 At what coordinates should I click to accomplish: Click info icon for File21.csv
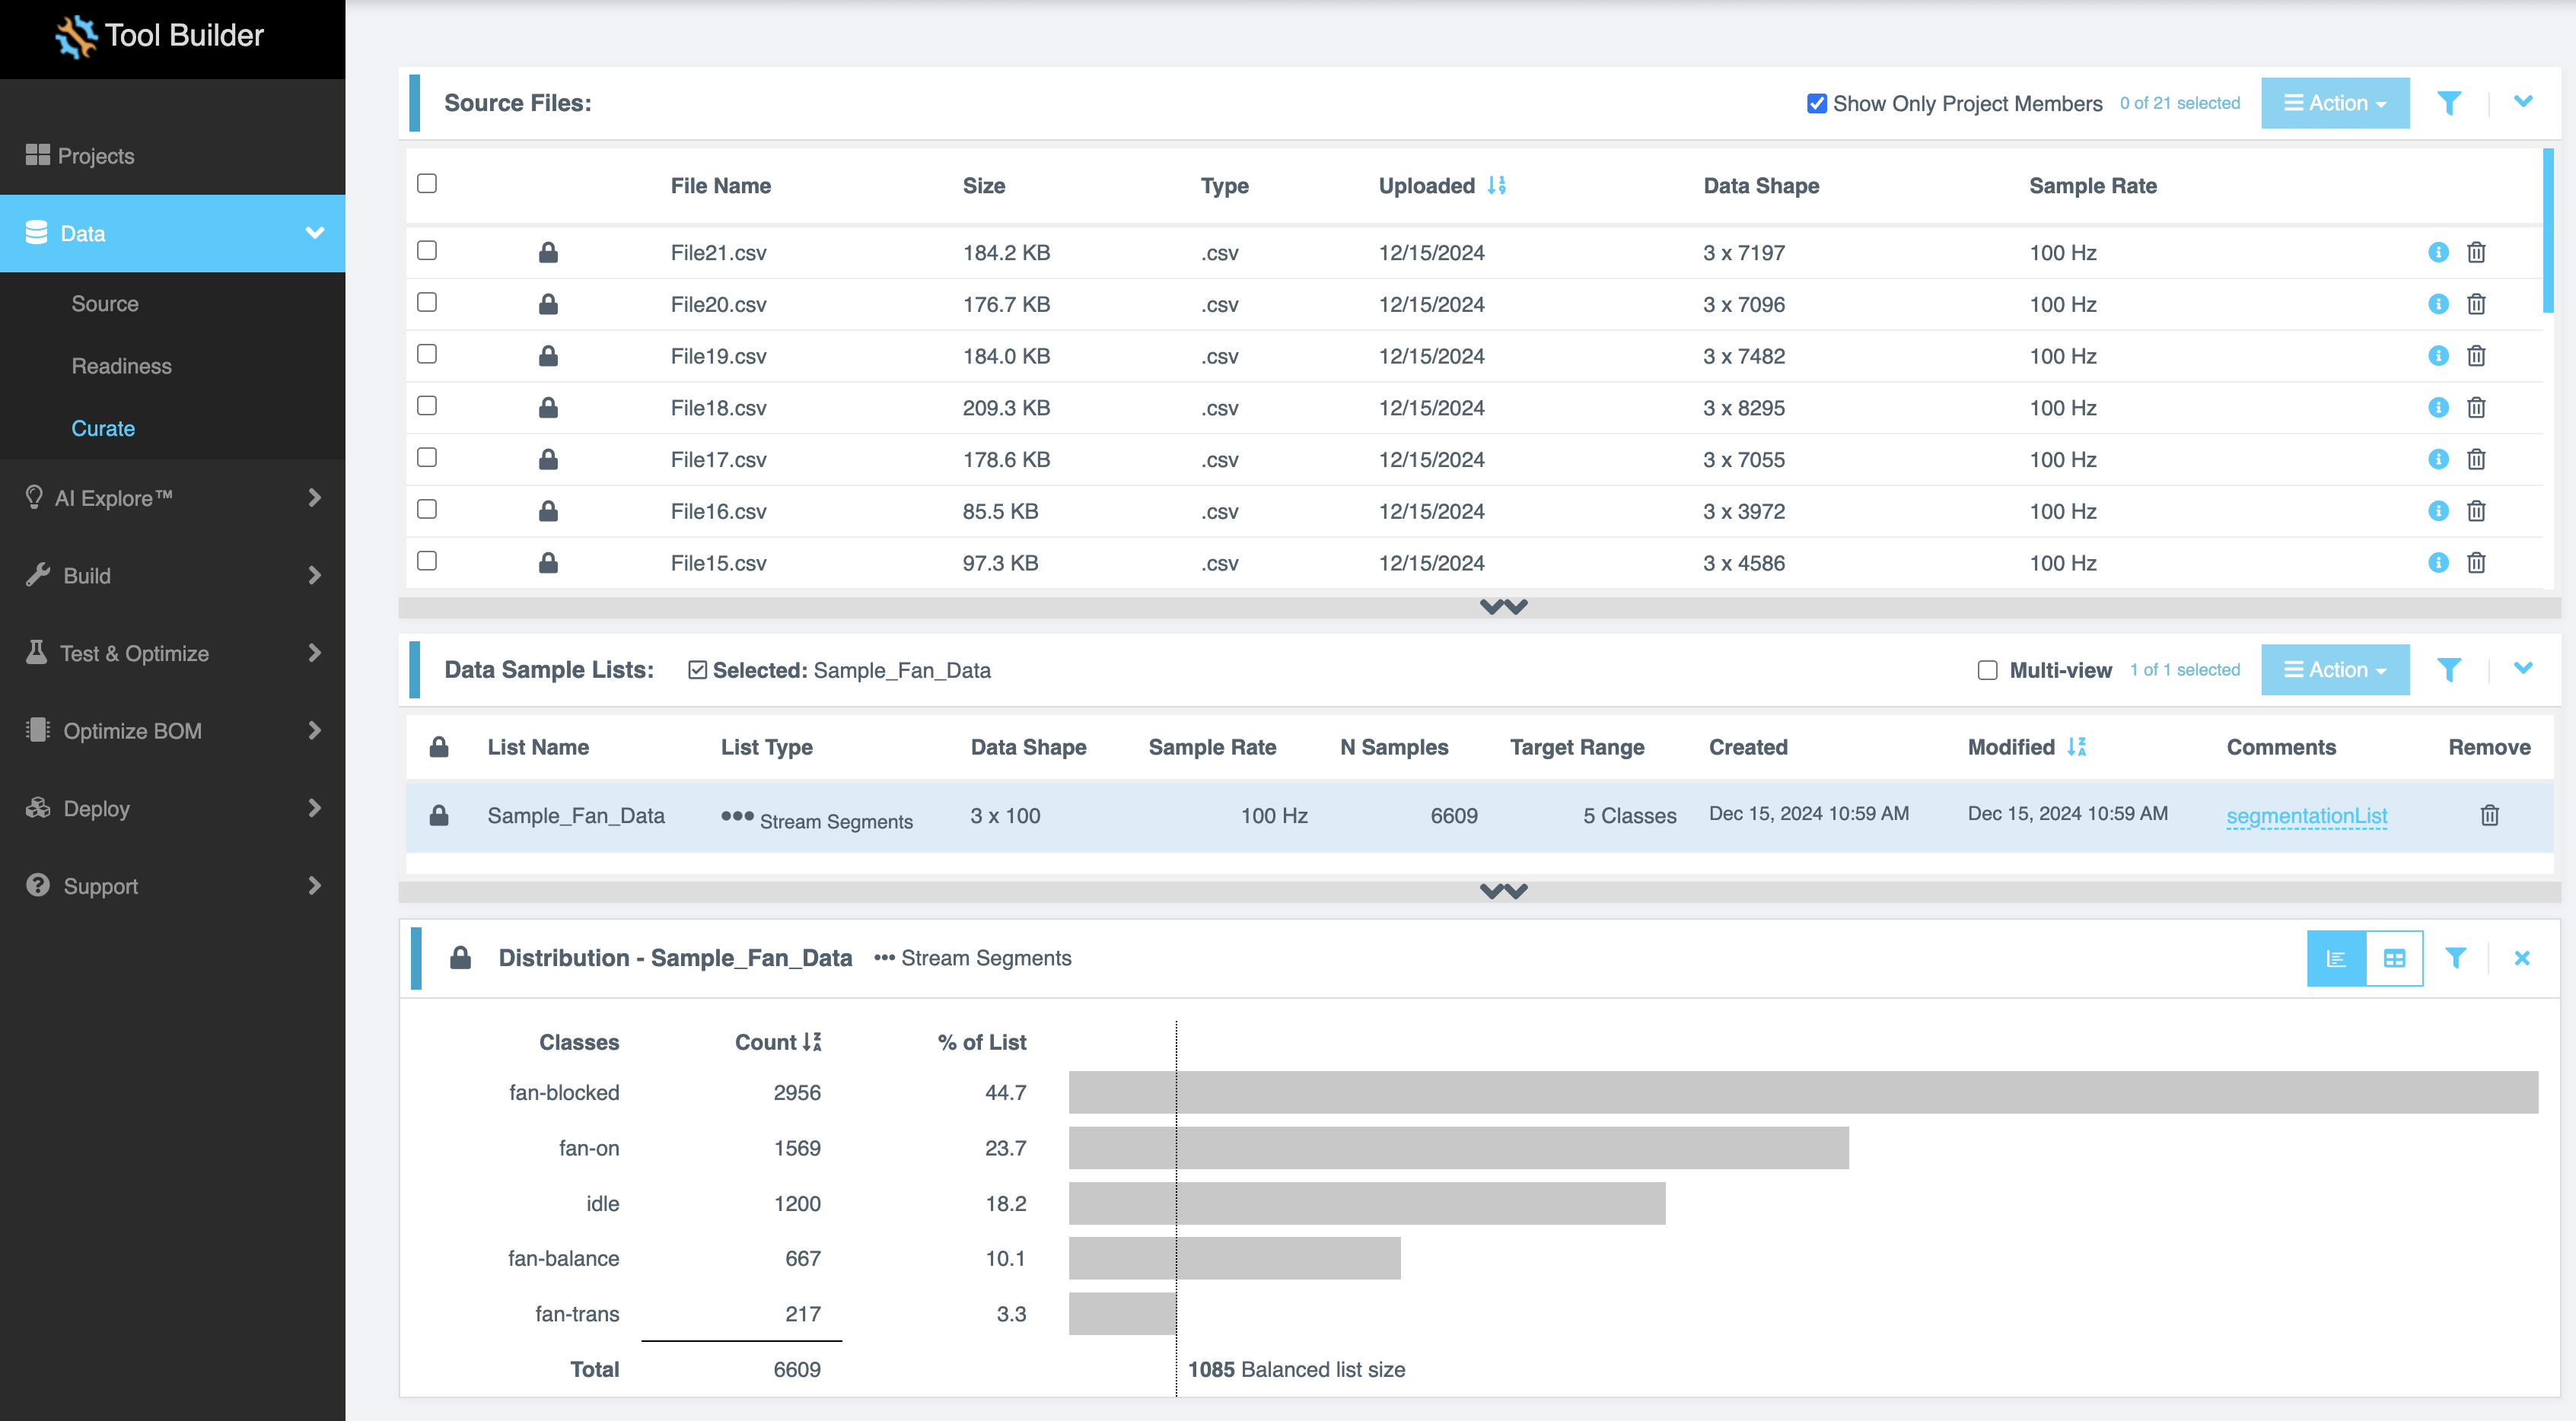pyautogui.click(x=2438, y=252)
